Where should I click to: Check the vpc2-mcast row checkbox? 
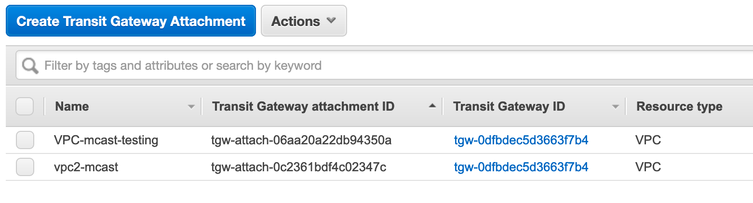[25, 167]
